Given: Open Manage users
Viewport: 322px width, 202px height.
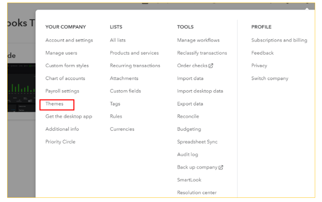Looking at the screenshot, I should 61,53.
